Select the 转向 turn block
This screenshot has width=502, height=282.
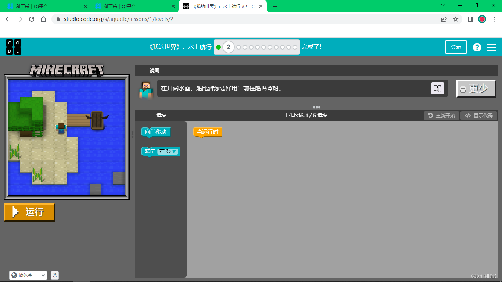click(161, 151)
